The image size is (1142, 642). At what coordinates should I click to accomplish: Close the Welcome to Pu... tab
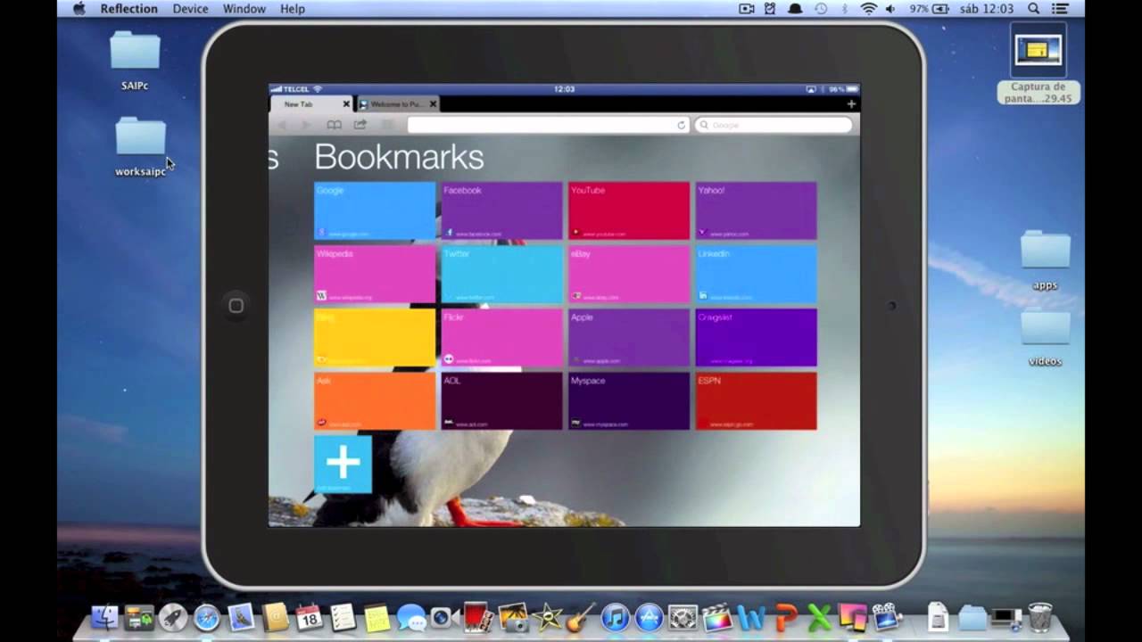tap(433, 104)
